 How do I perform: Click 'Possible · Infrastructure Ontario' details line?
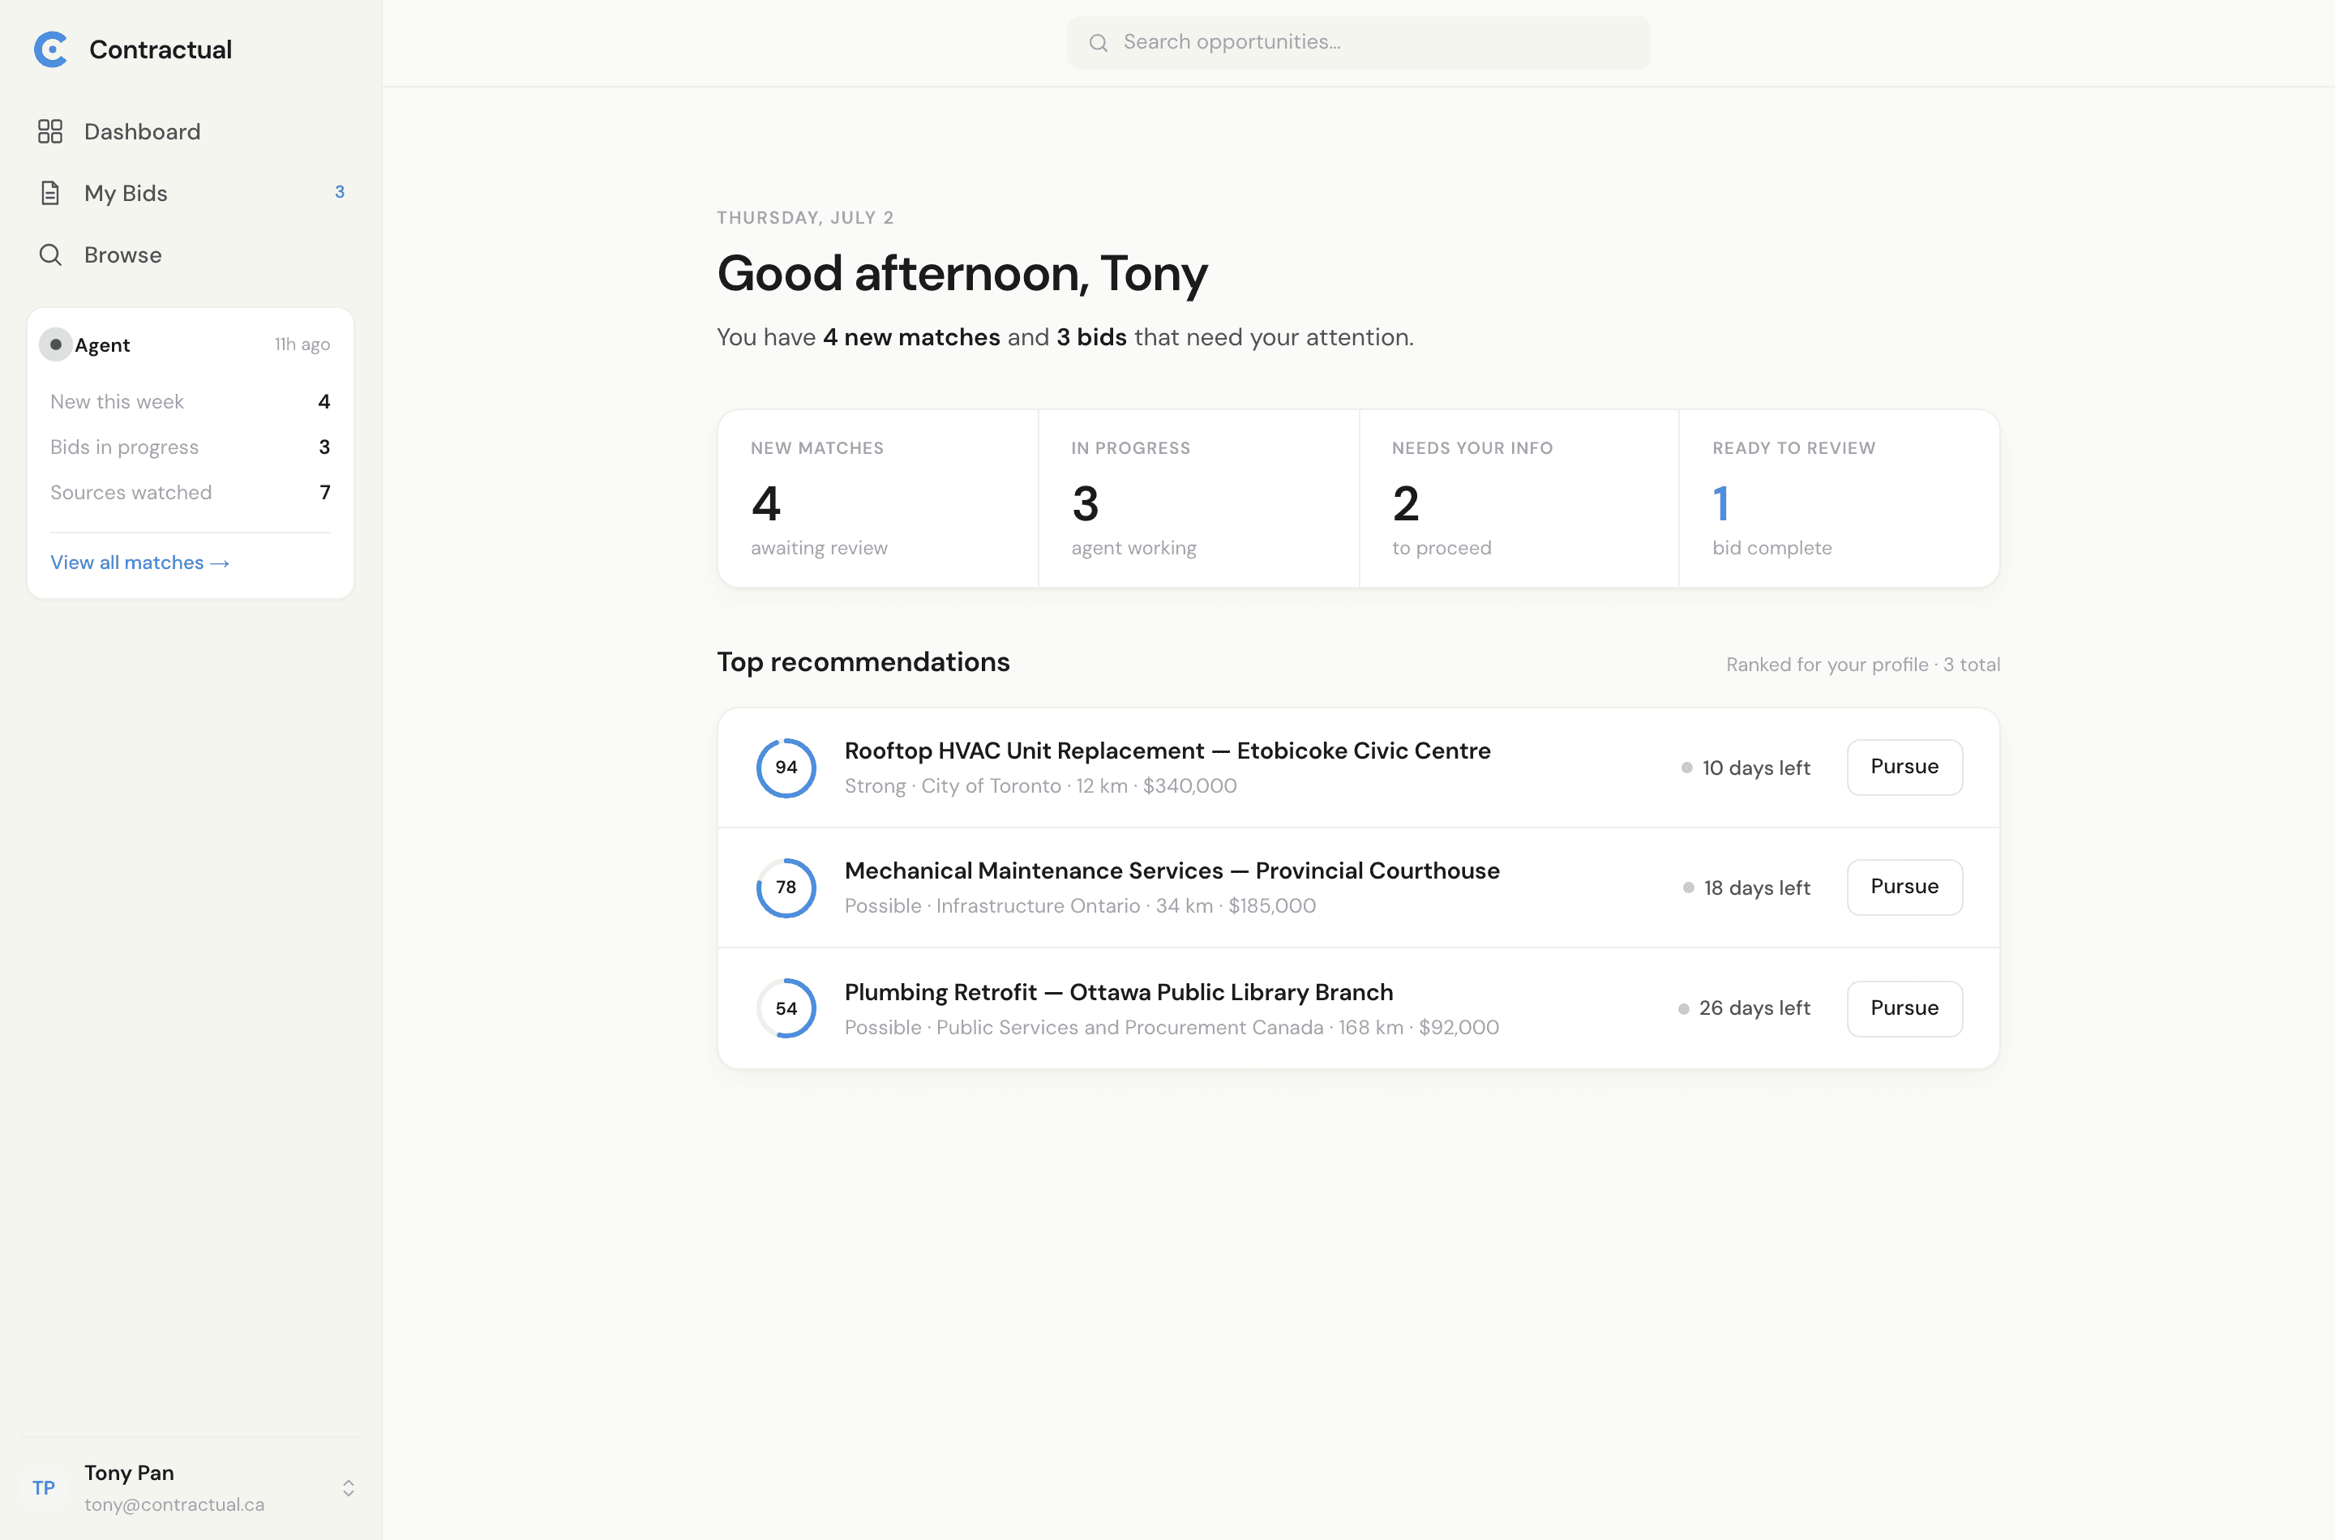pyautogui.click(x=1080, y=905)
